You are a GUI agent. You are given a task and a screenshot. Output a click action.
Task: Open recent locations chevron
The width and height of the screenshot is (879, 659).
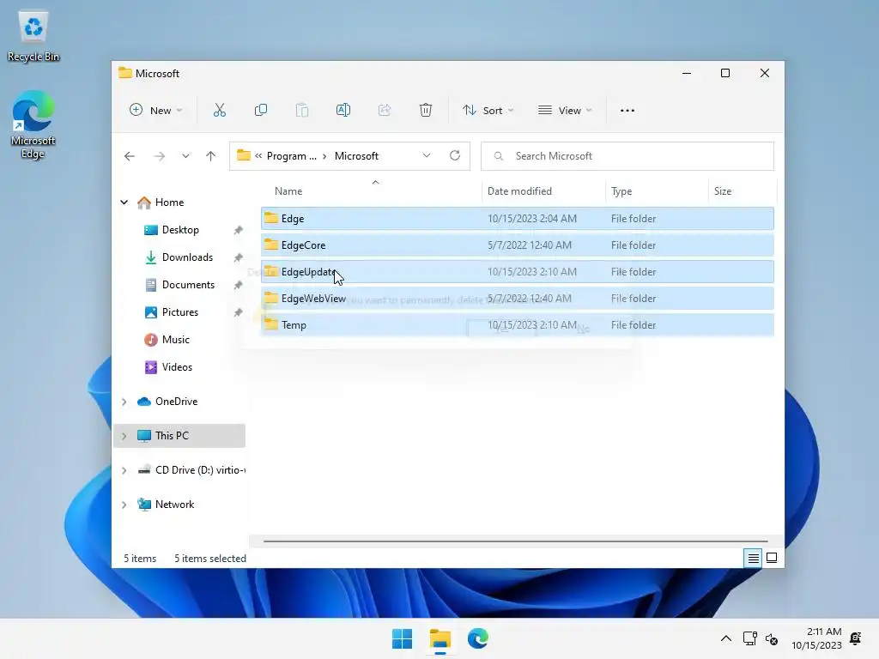(x=185, y=156)
